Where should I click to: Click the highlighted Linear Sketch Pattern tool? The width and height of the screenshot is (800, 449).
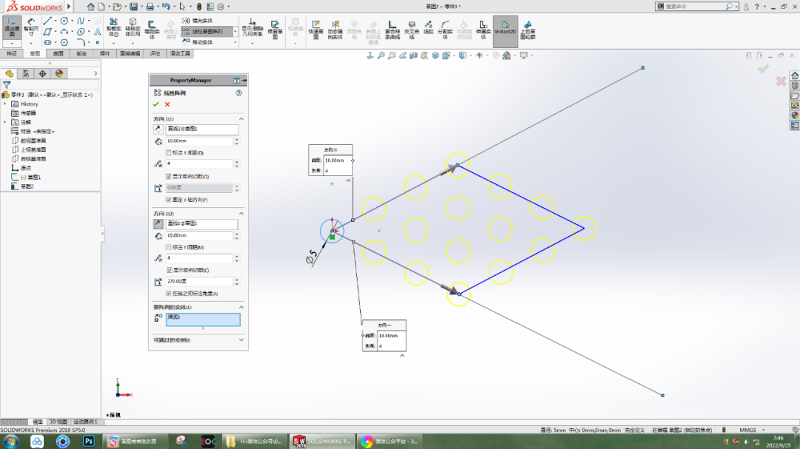coord(207,32)
